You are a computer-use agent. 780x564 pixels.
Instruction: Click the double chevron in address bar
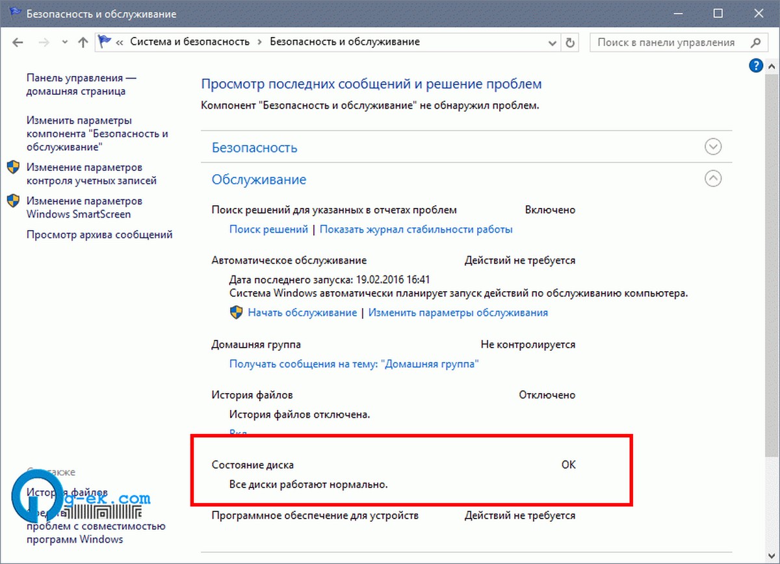coord(120,42)
